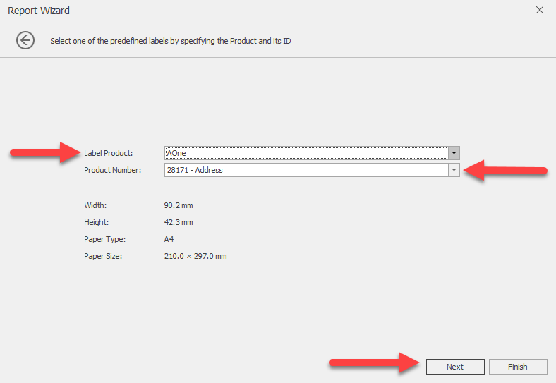Select the AOne text in Label Product box

pyautogui.click(x=176, y=153)
